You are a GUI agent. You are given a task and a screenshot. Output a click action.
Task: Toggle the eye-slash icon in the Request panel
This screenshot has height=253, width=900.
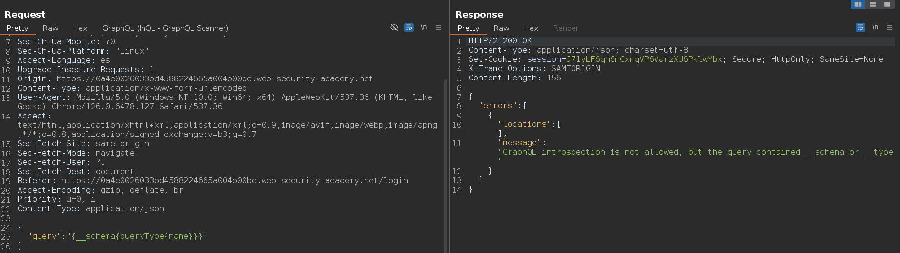click(394, 27)
